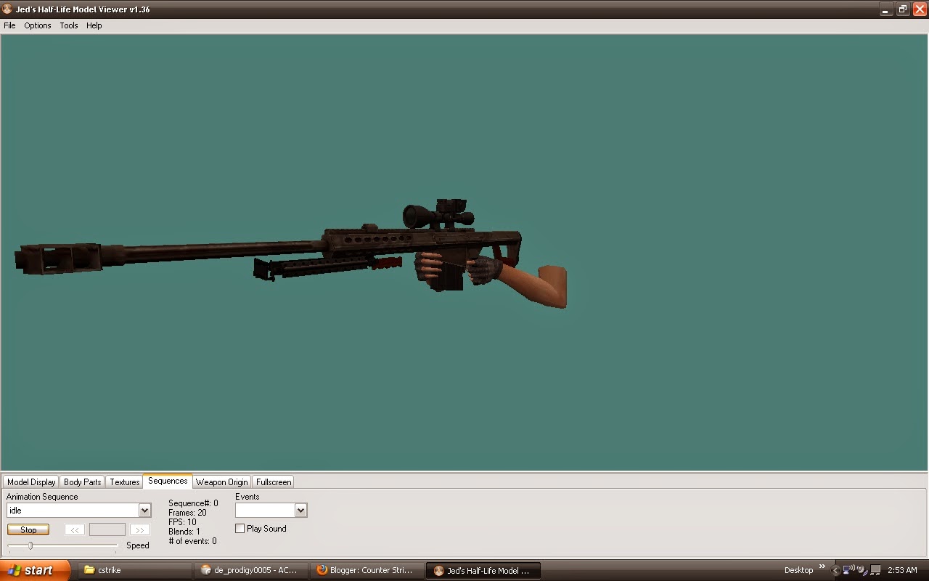Expand the Animation Sequence dropdown showing idle
Viewport: 929px width, 581px height.
point(144,511)
